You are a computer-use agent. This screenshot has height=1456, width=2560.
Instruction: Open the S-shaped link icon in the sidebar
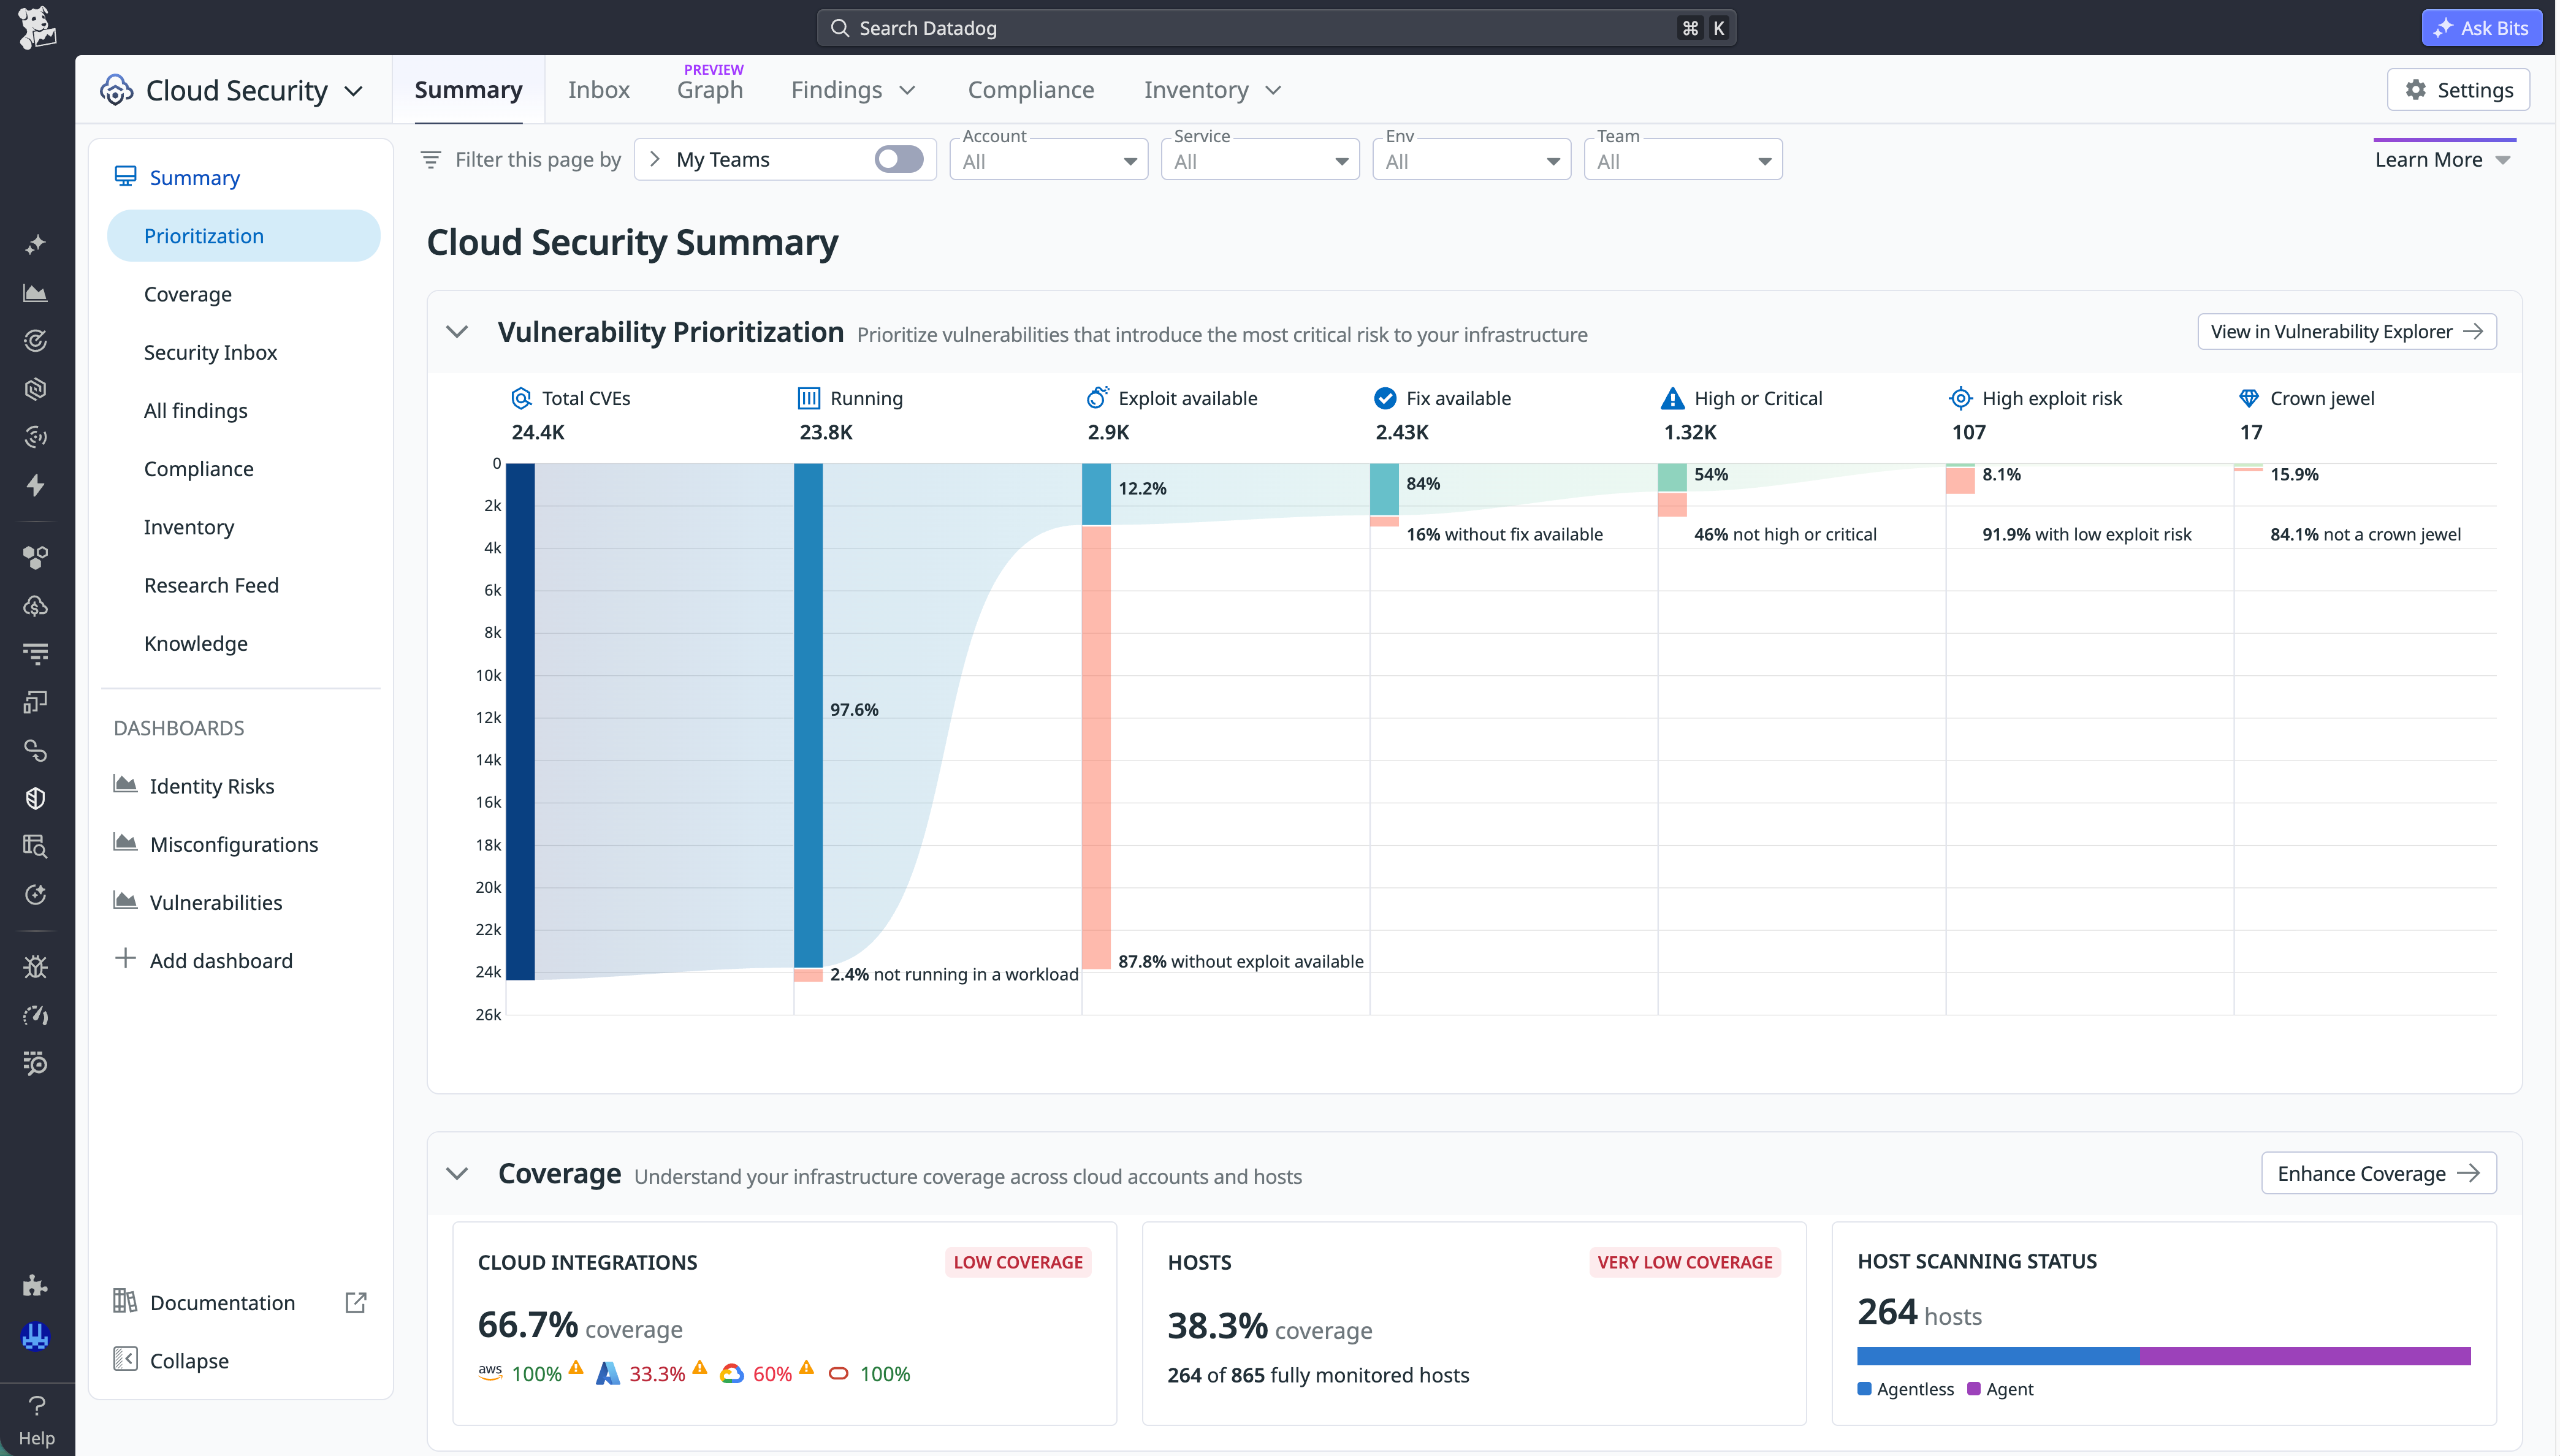[x=36, y=750]
